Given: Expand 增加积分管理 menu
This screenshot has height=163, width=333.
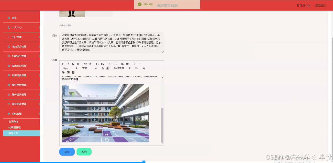Looking at the screenshot, I should pyautogui.click(x=21, y=46).
